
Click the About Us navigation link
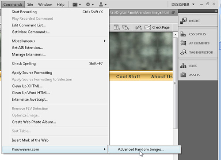(x=162, y=76)
